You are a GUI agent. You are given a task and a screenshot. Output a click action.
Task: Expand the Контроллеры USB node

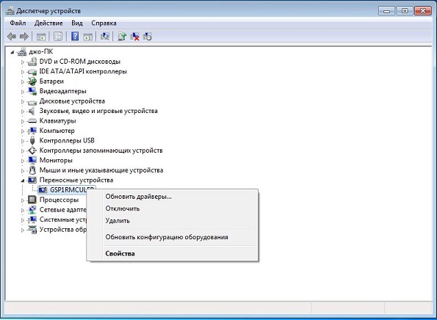23,141
